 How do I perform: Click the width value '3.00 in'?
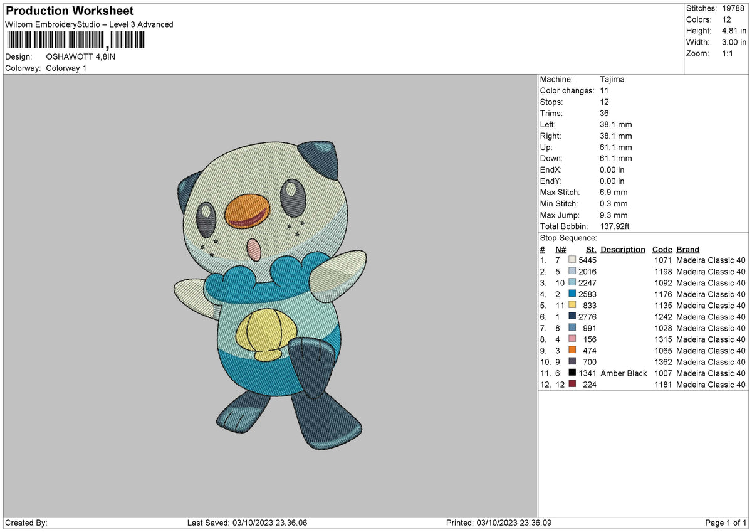[734, 42]
